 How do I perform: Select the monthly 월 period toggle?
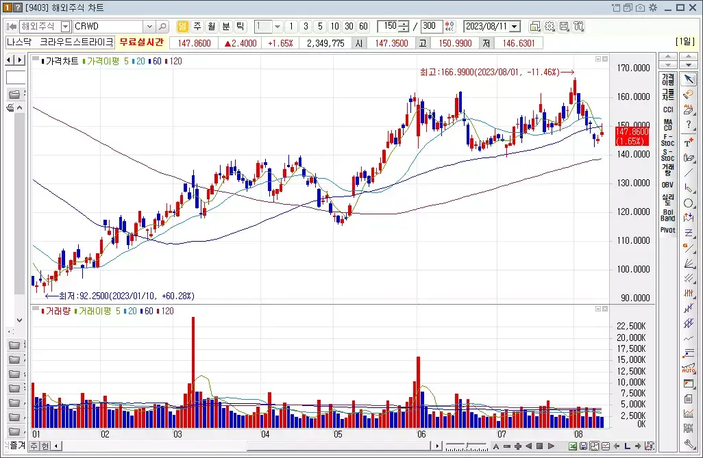click(x=212, y=27)
